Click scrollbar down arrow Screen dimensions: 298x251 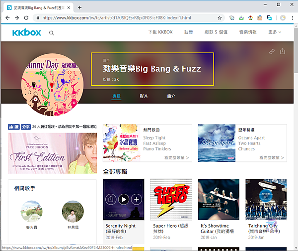(x=296, y=249)
